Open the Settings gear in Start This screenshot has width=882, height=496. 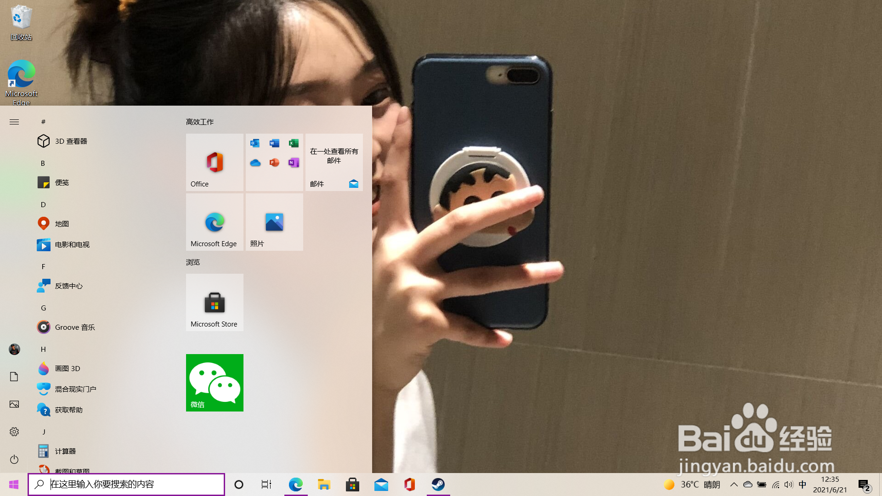(x=14, y=432)
